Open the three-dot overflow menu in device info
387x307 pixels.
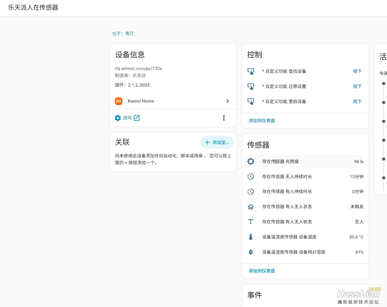point(224,118)
